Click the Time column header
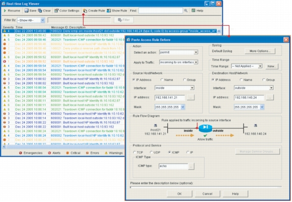This screenshot has height=202, width=292. (x=19, y=27)
